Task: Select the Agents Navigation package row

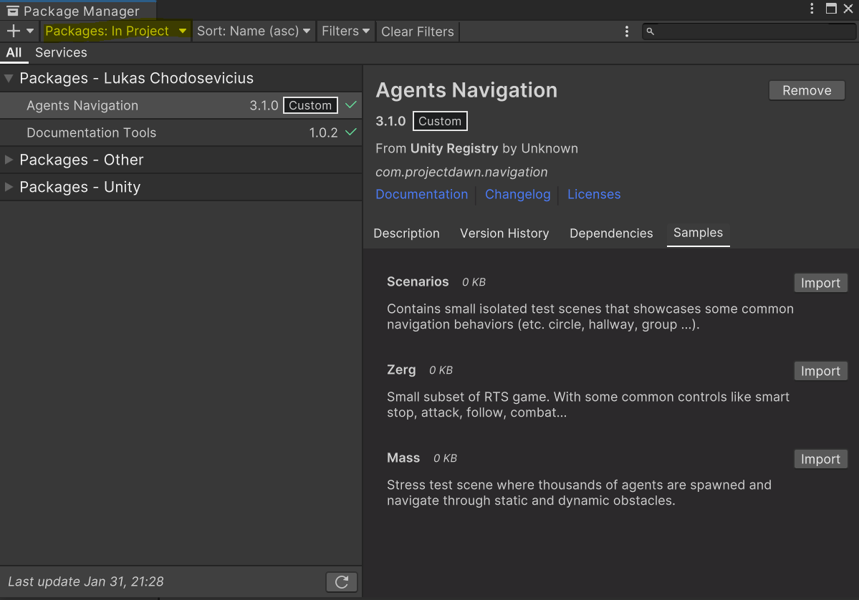Action: click(x=181, y=106)
